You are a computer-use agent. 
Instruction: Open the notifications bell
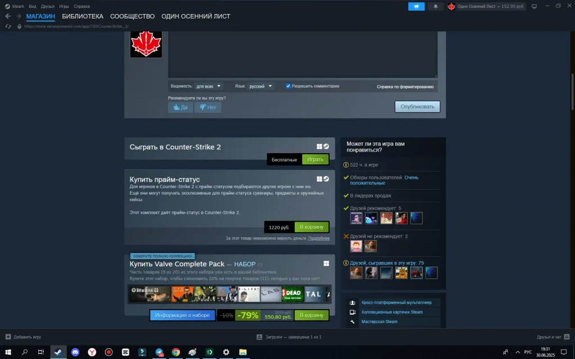click(x=436, y=6)
